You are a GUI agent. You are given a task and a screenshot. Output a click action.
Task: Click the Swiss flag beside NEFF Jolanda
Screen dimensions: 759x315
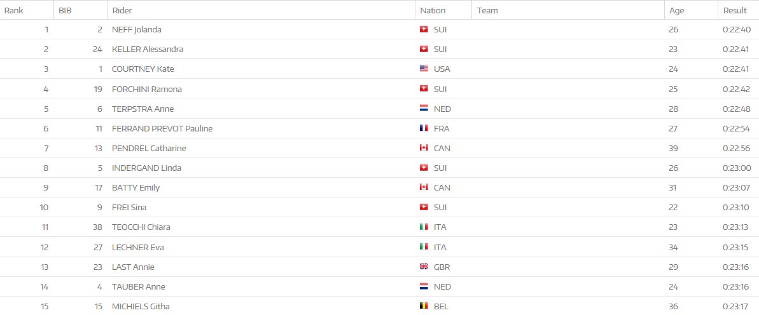click(x=424, y=29)
